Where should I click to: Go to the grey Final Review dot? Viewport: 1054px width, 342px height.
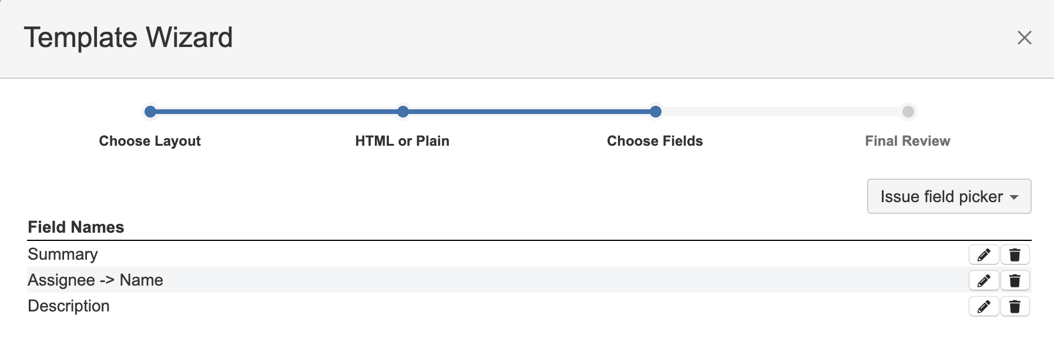(x=908, y=112)
